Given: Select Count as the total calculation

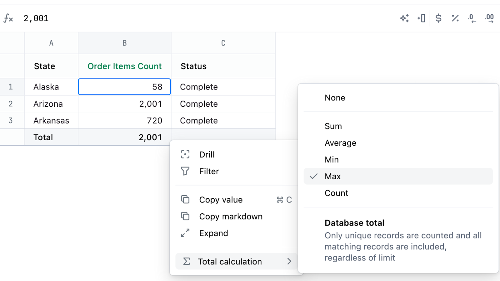Looking at the screenshot, I should [336, 193].
